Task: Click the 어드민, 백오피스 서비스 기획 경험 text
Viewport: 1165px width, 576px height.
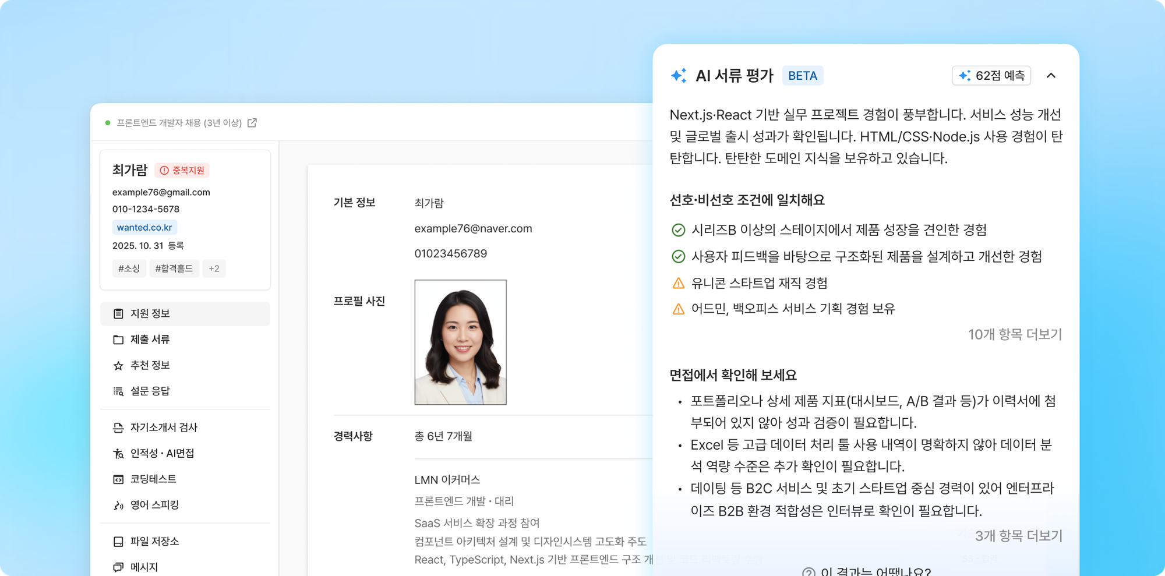Action: (793, 309)
